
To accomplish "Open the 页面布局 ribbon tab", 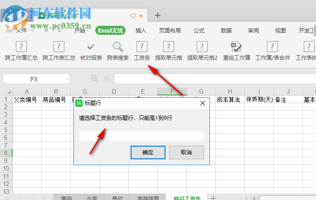I will [x=170, y=31].
